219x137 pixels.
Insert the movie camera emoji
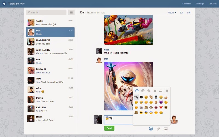click(141, 97)
